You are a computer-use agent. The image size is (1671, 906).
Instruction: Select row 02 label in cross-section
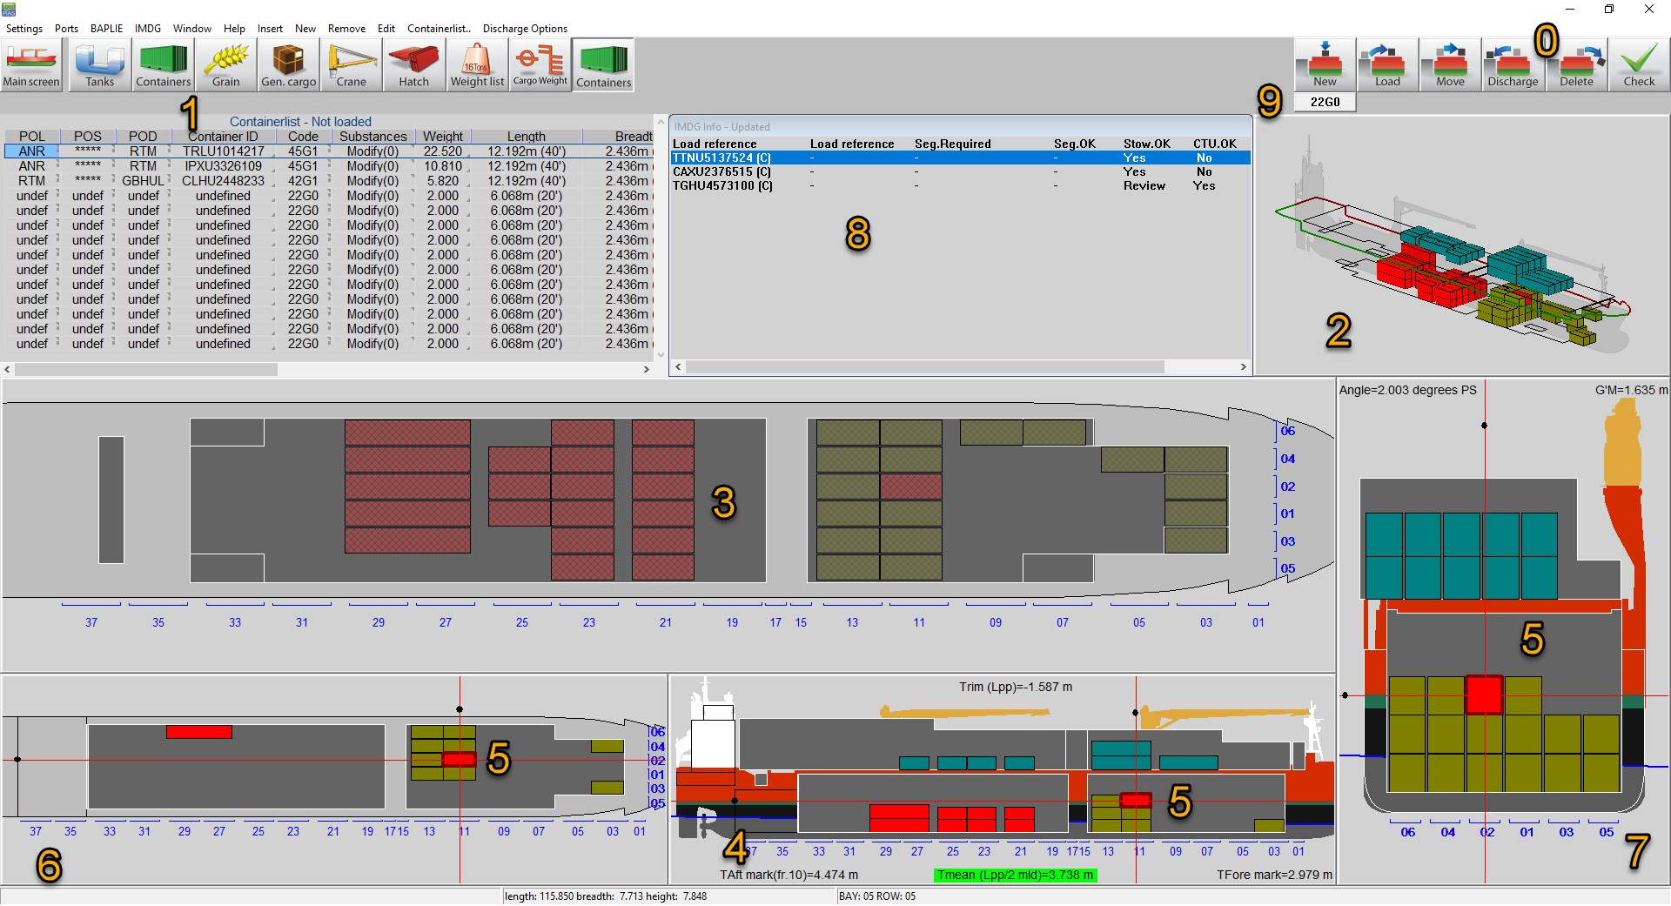click(x=1487, y=832)
